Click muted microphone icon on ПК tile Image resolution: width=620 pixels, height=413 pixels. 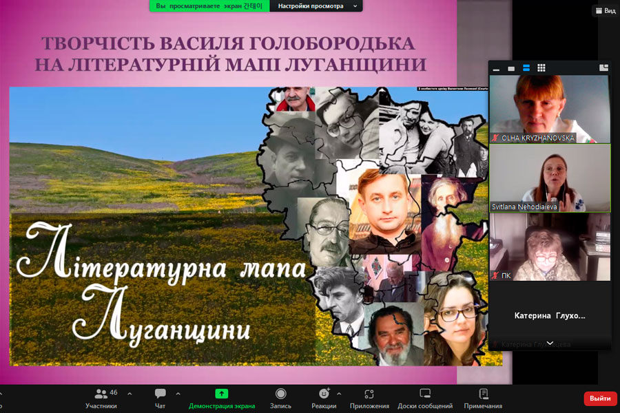[495, 275]
